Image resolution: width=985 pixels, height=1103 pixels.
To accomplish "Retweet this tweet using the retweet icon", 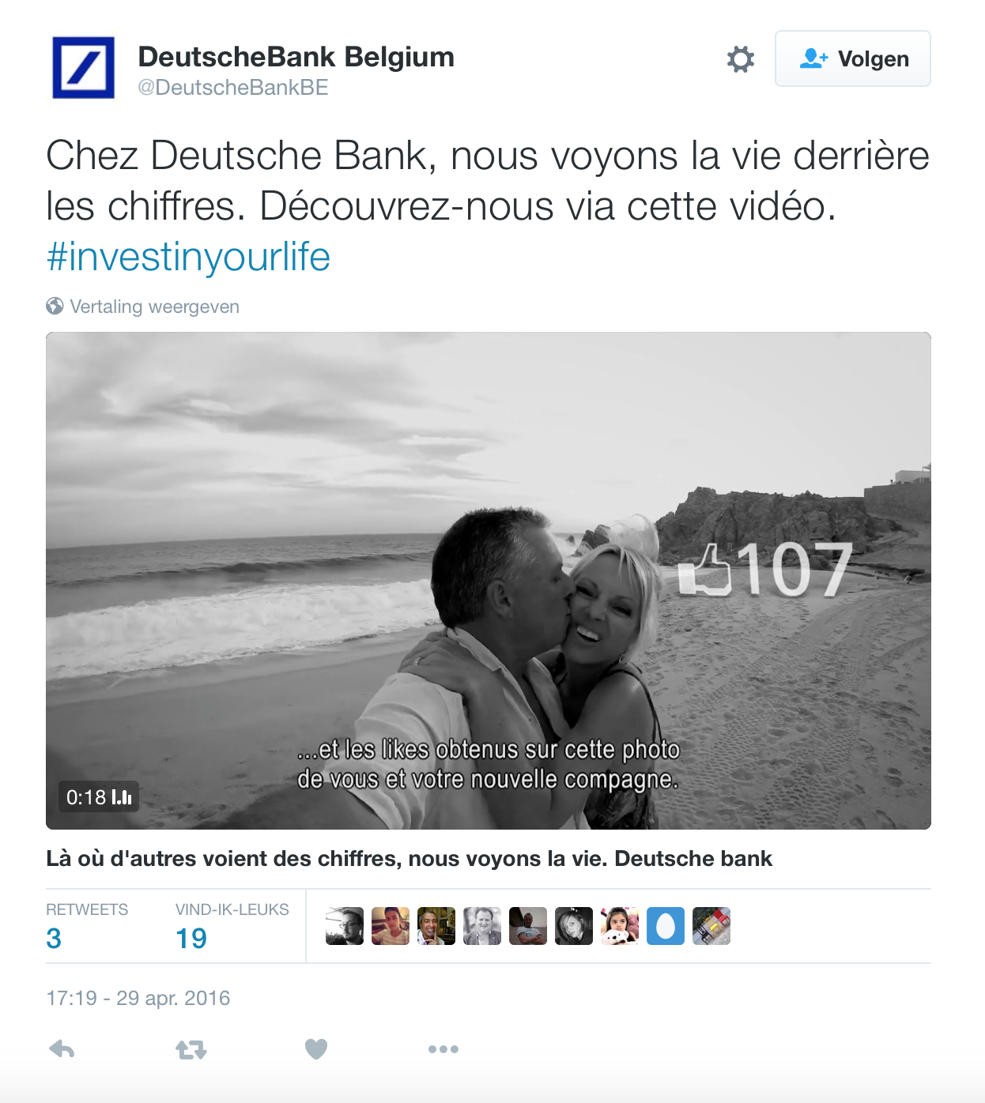I will [191, 1049].
